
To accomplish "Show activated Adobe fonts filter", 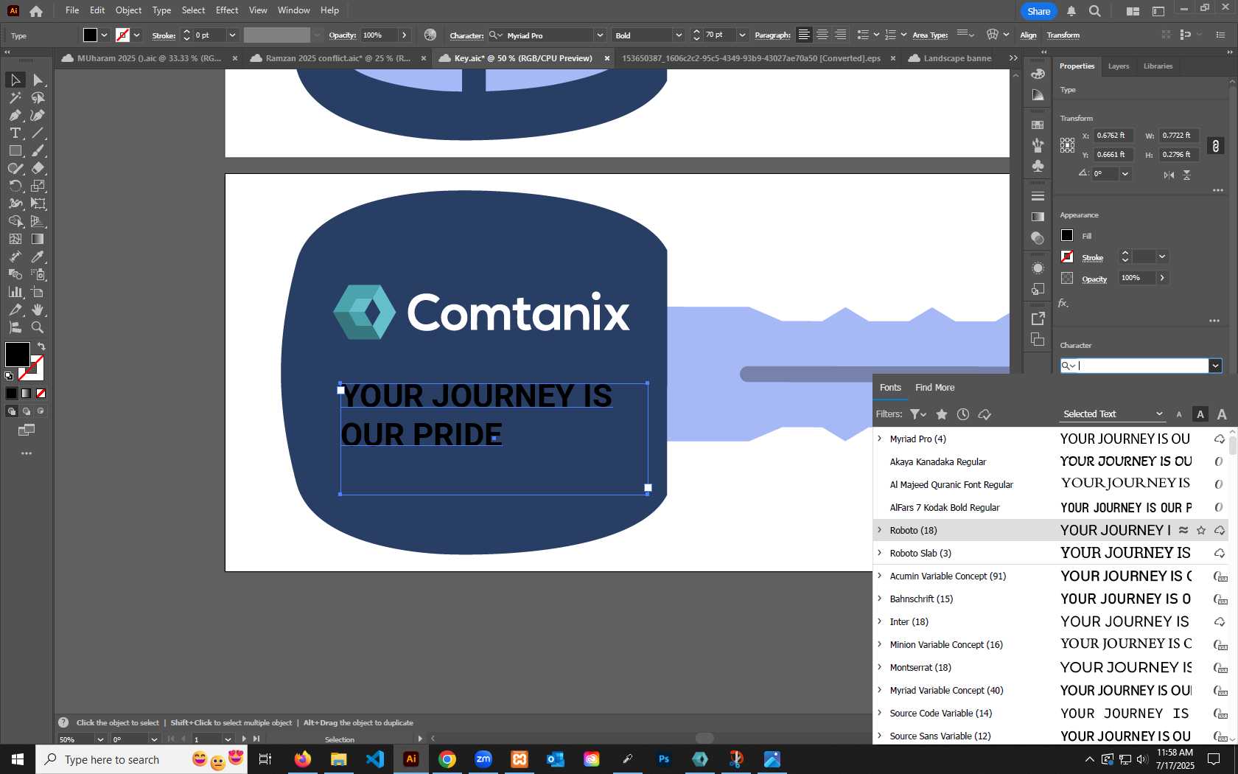I will [x=985, y=414].
